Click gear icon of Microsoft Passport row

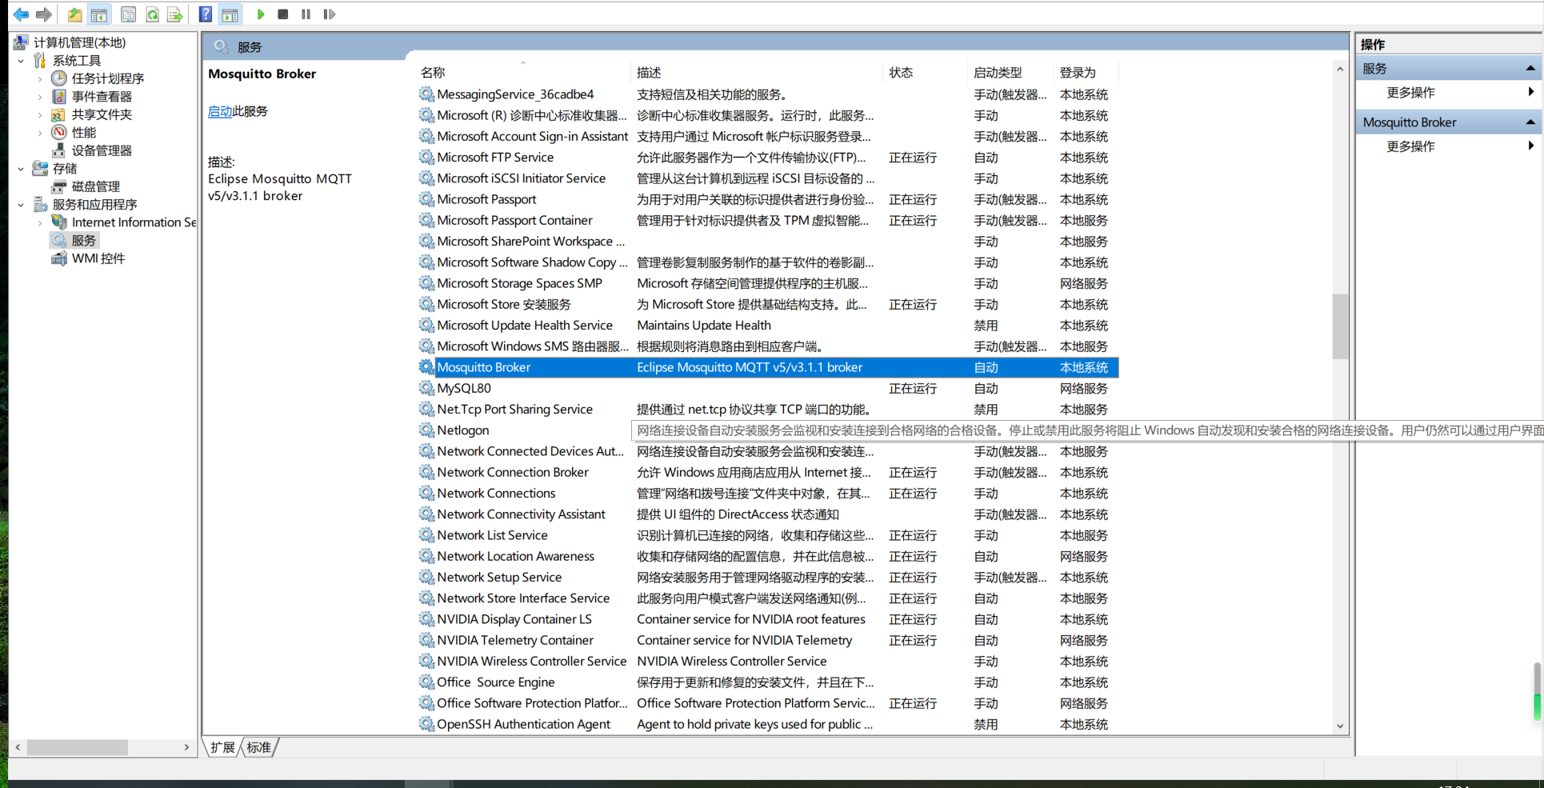click(x=426, y=199)
